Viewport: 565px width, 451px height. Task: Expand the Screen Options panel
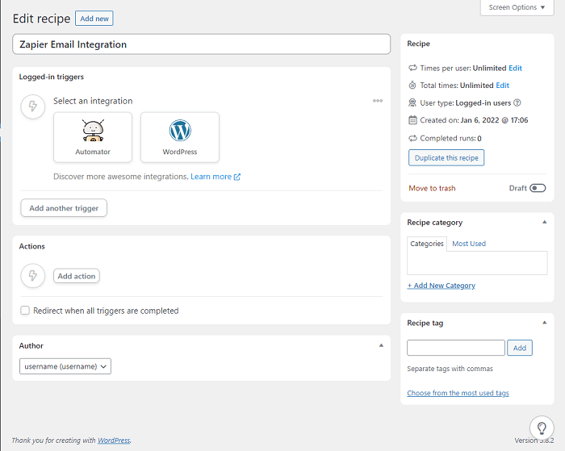click(x=517, y=7)
